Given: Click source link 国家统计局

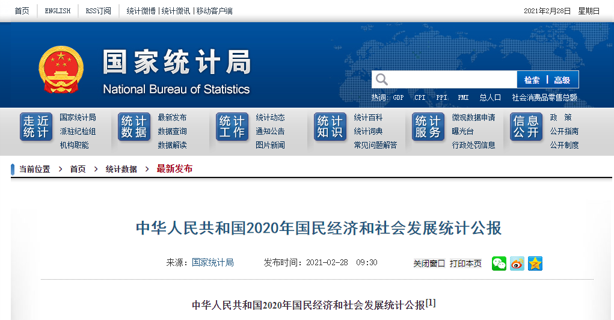Looking at the screenshot, I should pos(213,262).
